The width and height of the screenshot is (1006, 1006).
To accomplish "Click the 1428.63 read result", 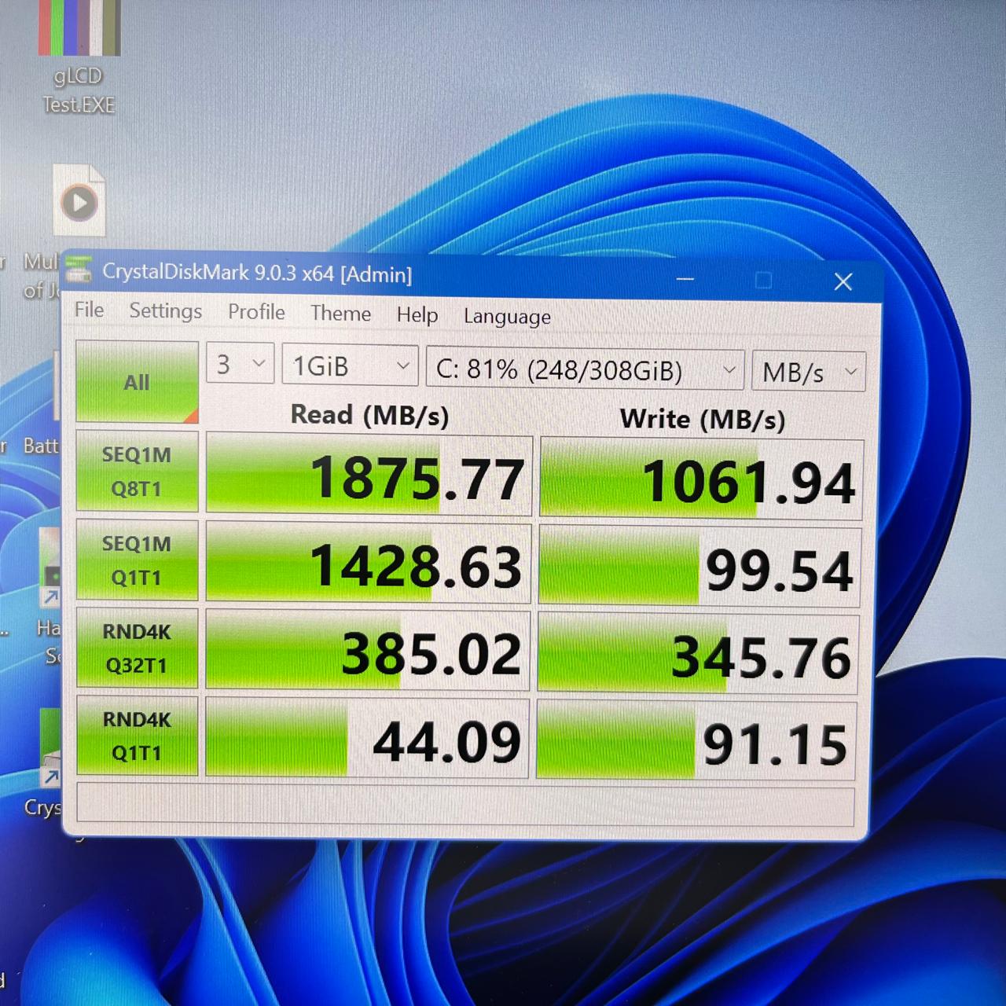I will click(369, 564).
